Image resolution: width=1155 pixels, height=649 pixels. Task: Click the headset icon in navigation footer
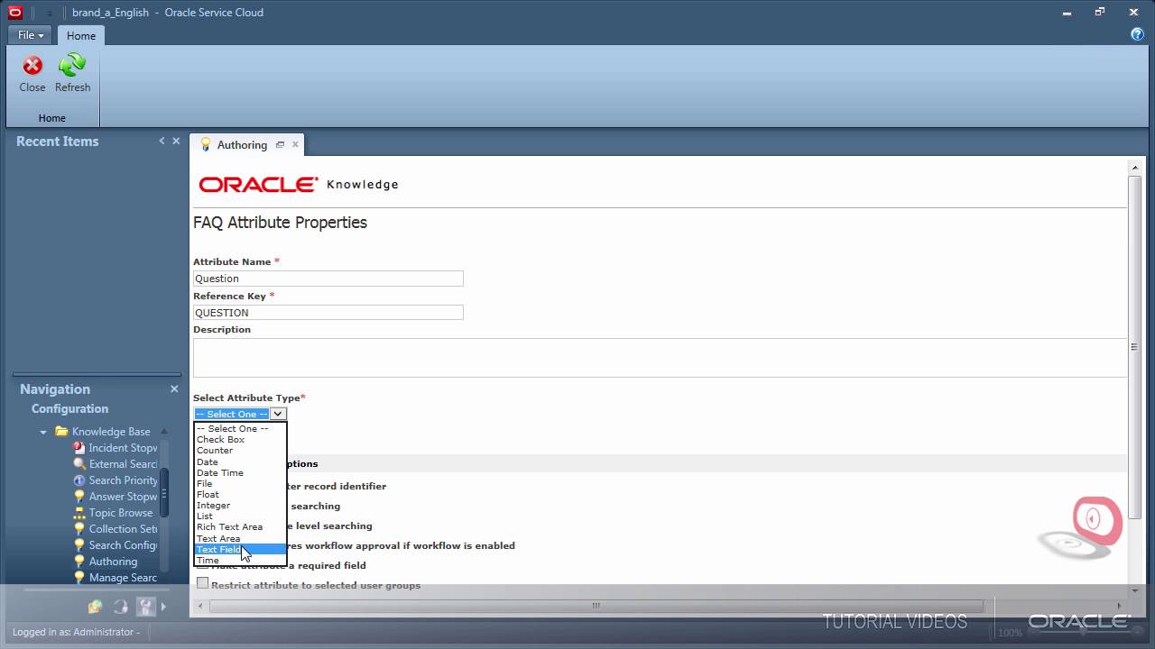click(120, 607)
